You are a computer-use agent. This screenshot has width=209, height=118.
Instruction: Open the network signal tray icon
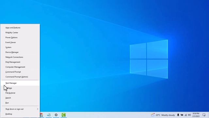pos(185,115)
